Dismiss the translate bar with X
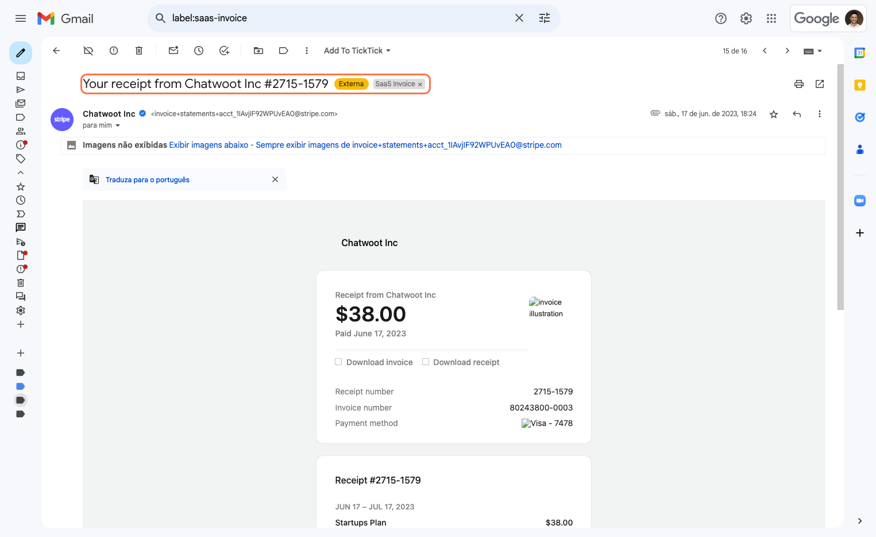The width and height of the screenshot is (876, 537). pos(275,179)
